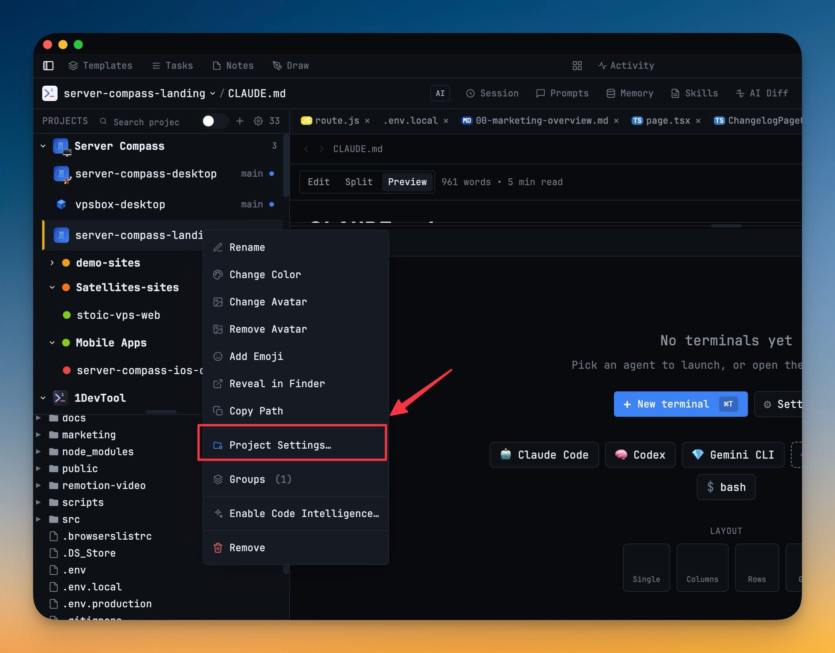Open projects settings gear icon
The image size is (835, 653).
tap(258, 121)
